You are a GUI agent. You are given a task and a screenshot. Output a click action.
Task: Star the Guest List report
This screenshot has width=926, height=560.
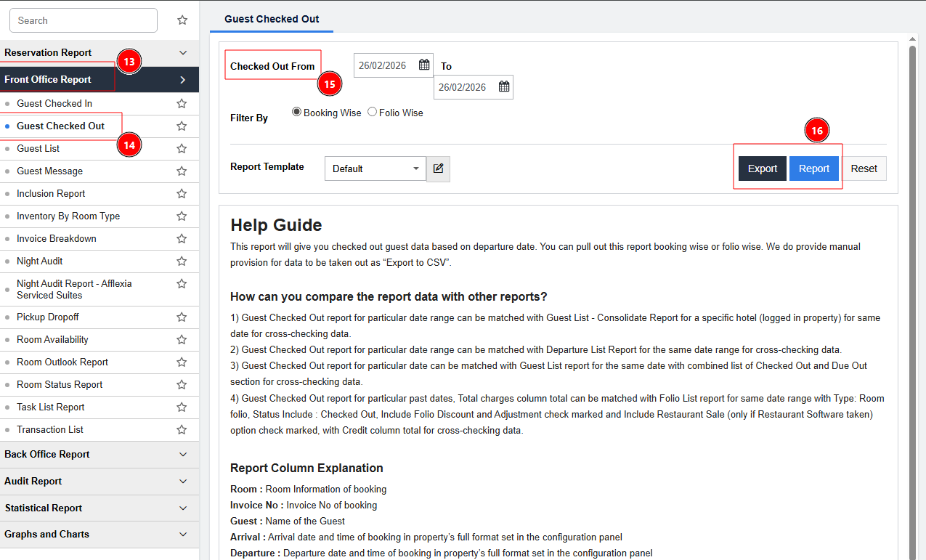182,149
